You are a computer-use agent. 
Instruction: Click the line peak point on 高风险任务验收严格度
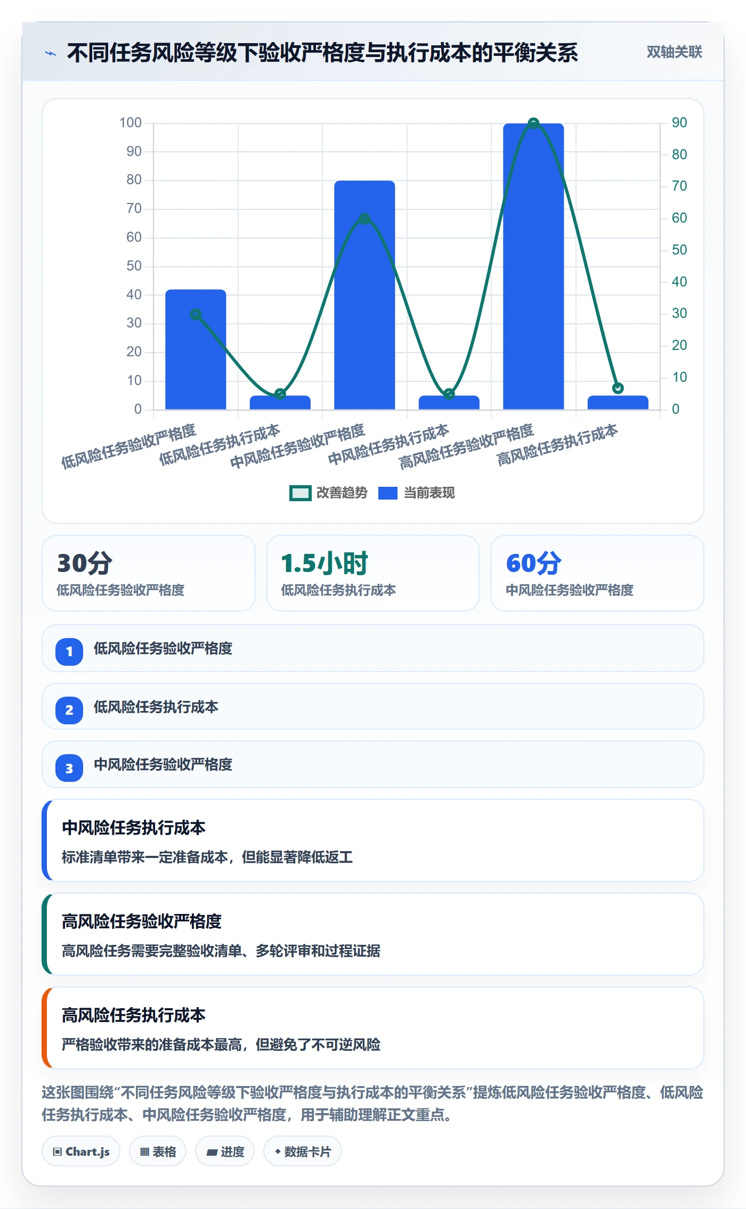click(533, 124)
